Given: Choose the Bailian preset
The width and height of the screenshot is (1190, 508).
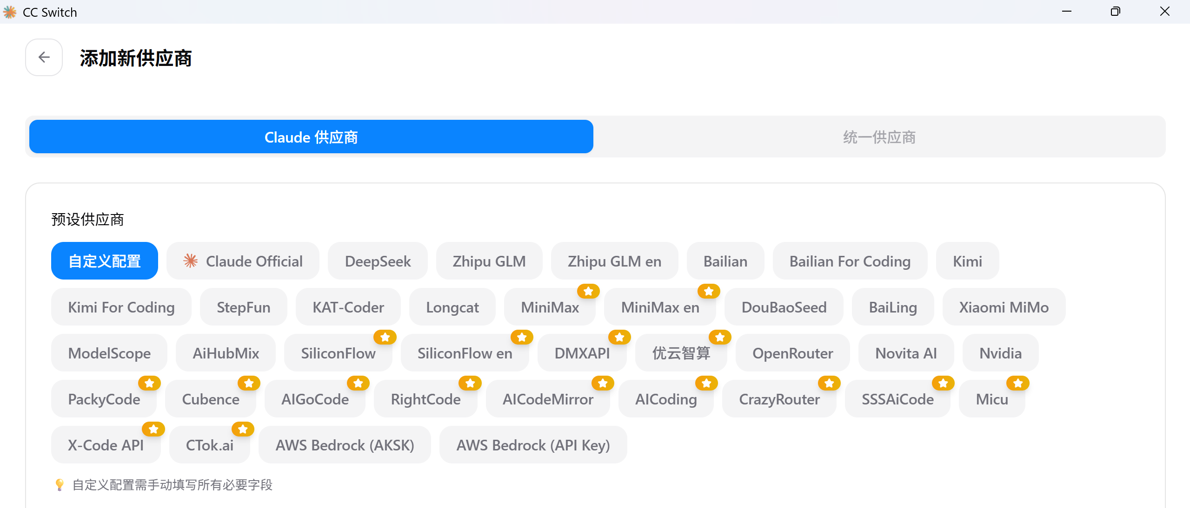Looking at the screenshot, I should click(725, 261).
